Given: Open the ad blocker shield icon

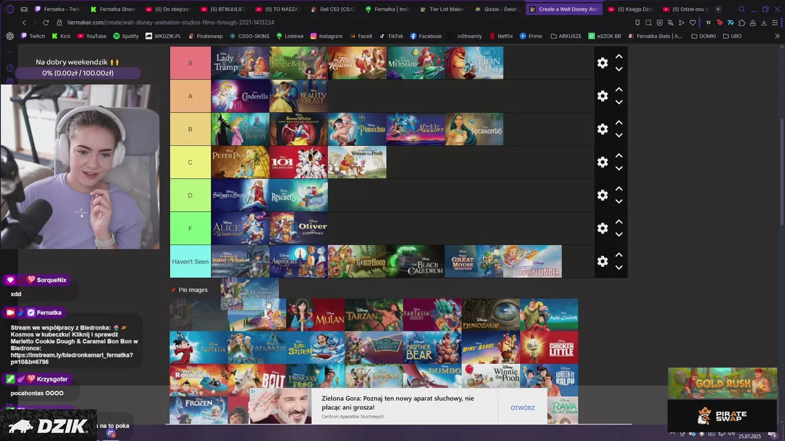Looking at the screenshot, I should 659,23.
